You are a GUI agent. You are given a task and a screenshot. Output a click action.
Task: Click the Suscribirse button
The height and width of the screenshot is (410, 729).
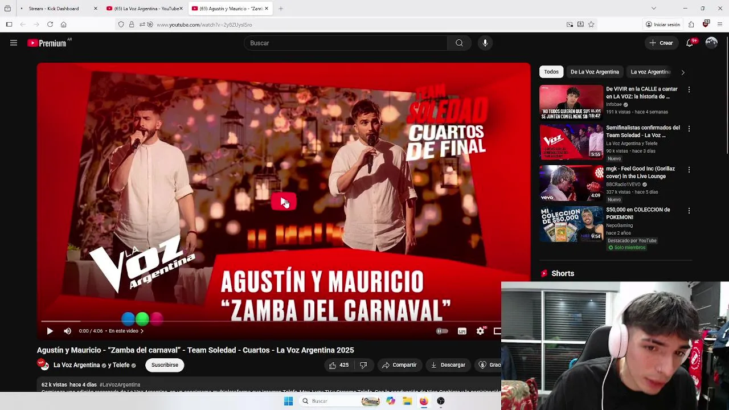[x=165, y=365]
